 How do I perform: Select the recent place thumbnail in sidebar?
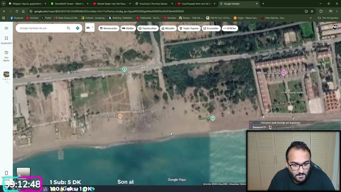(x=6, y=74)
